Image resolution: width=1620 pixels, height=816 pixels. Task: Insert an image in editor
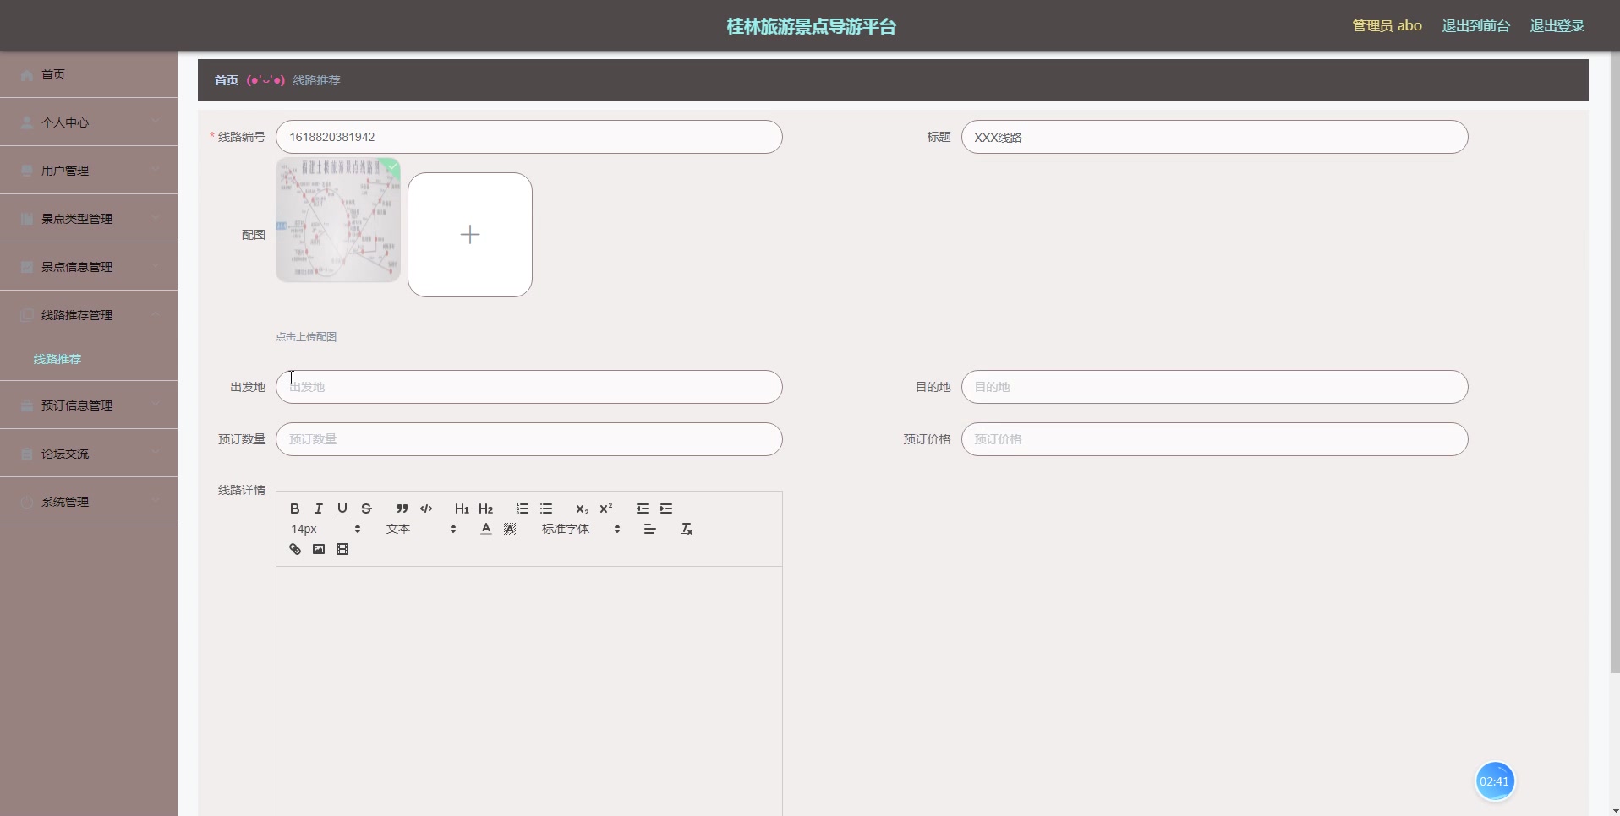point(318,549)
